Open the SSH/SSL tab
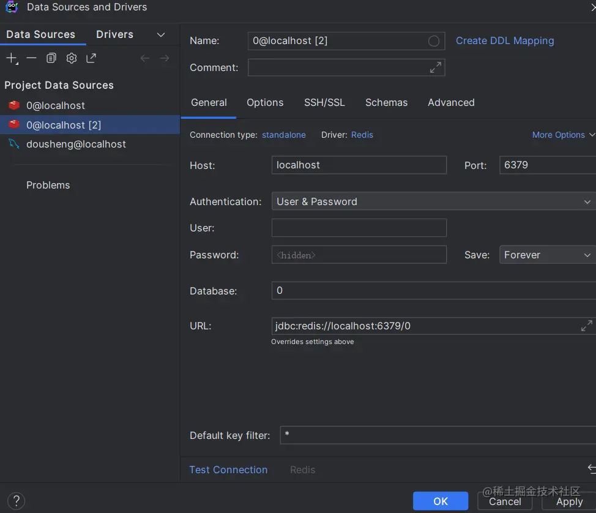 tap(324, 102)
